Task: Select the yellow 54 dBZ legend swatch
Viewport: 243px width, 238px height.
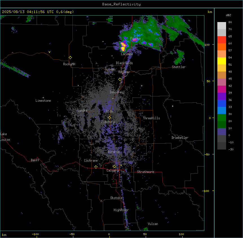Action: point(222,61)
